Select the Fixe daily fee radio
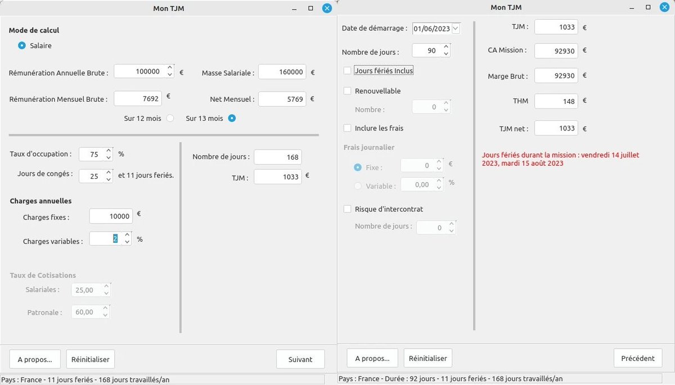 coord(358,167)
